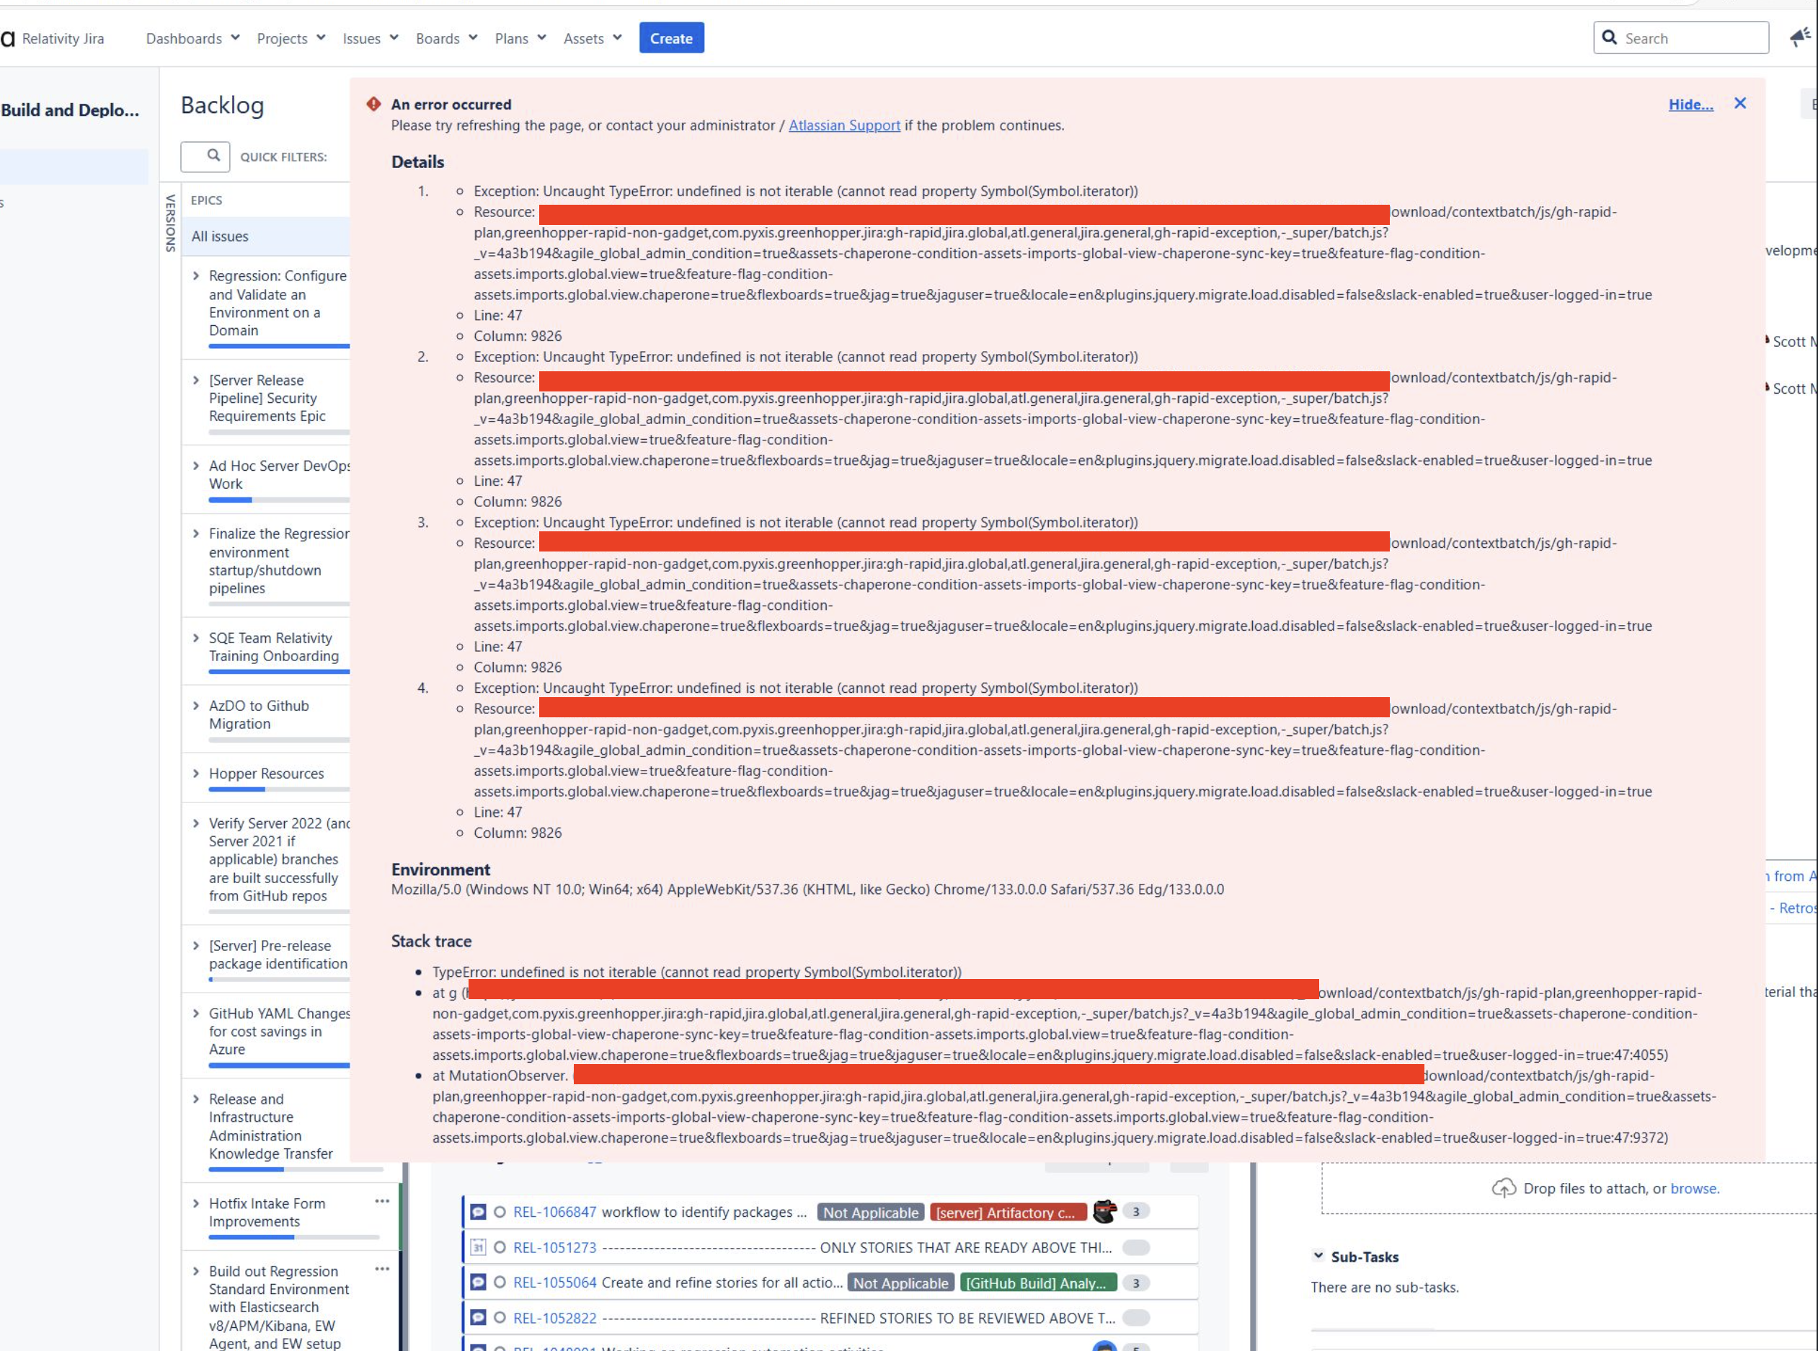Expand the Release and Infrastructure Administration epic
Image resolution: width=1818 pixels, height=1351 pixels.
point(195,1099)
